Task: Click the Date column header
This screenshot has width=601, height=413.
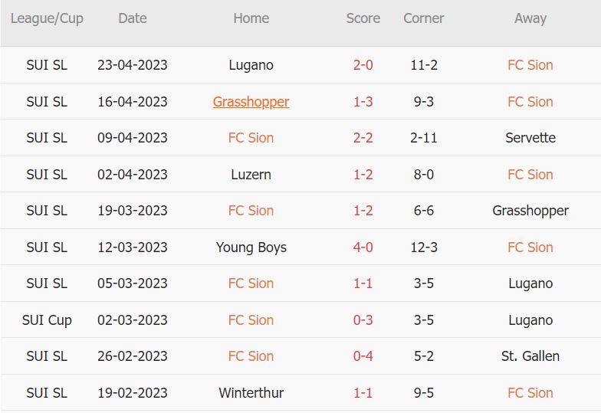Action: coord(132,18)
